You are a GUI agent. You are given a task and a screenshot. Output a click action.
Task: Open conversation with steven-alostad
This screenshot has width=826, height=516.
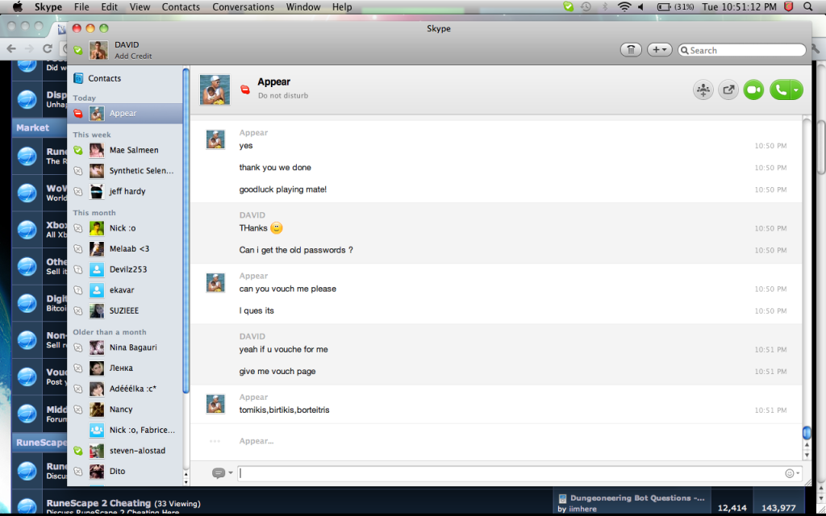tap(125, 451)
